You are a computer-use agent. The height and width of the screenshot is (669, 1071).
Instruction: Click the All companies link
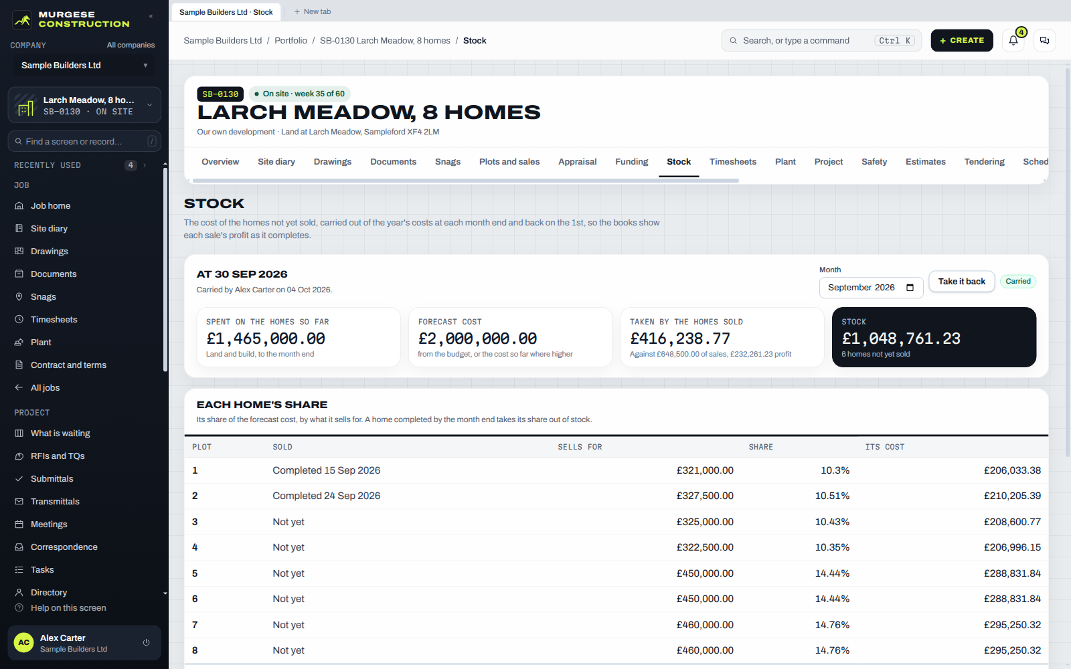click(x=131, y=45)
